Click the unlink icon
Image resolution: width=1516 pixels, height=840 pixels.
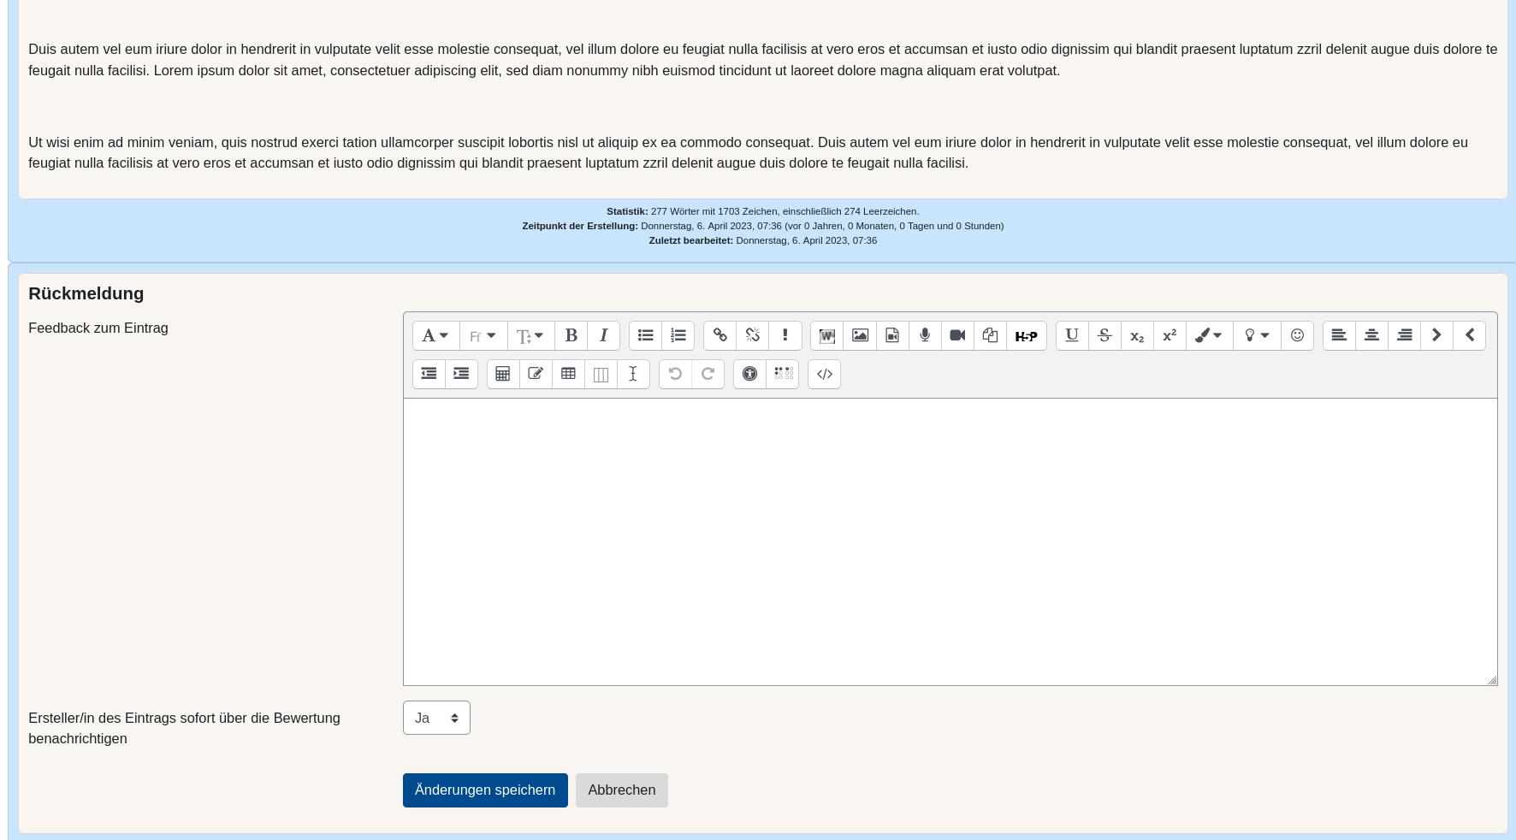coord(752,335)
